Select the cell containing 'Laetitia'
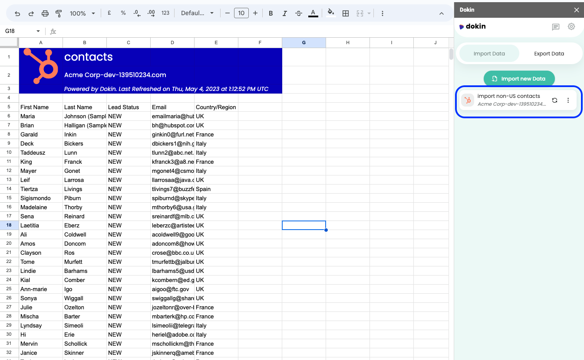 (x=41, y=225)
